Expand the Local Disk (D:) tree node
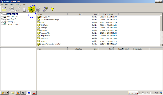The image size is (163, 95). pyautogui.click(x=2, y=17)
